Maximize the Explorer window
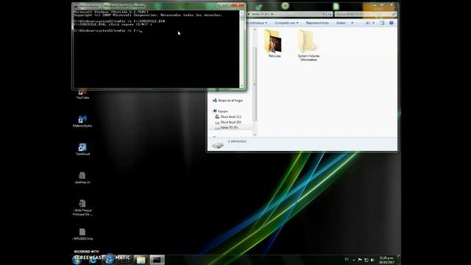The width and height of the screenshot is (471, 265). click(382, 5)
